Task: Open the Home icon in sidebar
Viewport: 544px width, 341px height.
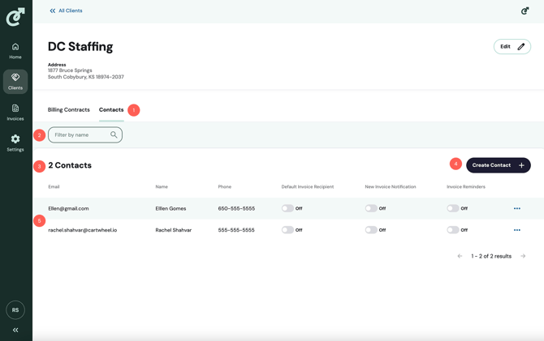Action: tap(15, 50)
